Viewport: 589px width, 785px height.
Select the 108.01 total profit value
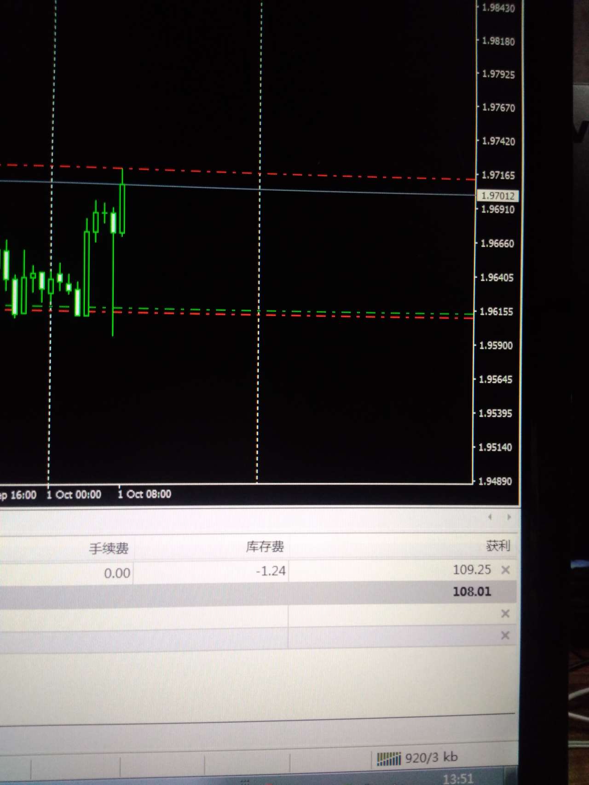pos(472,591)
